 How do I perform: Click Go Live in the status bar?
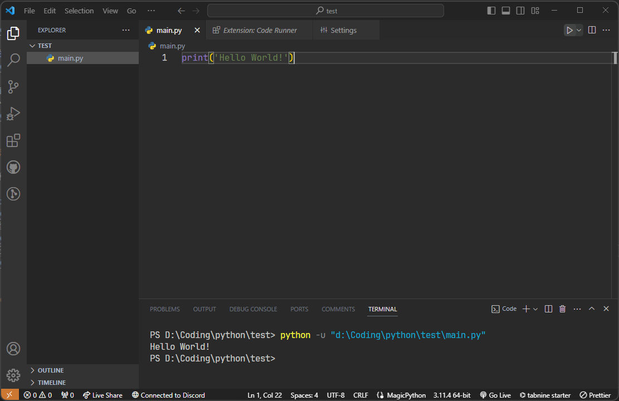click(495, 395)
